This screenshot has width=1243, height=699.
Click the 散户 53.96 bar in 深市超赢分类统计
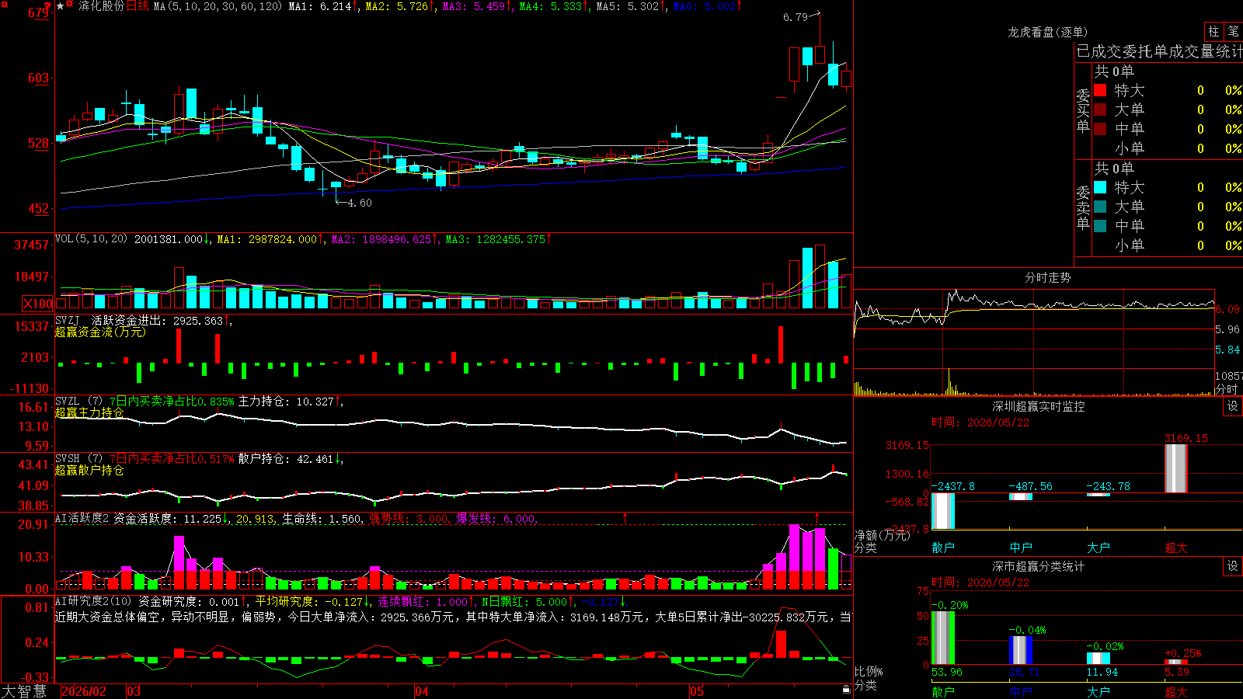coord(943,638)
